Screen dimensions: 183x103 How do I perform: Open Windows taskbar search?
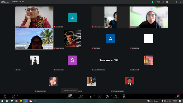7,101
